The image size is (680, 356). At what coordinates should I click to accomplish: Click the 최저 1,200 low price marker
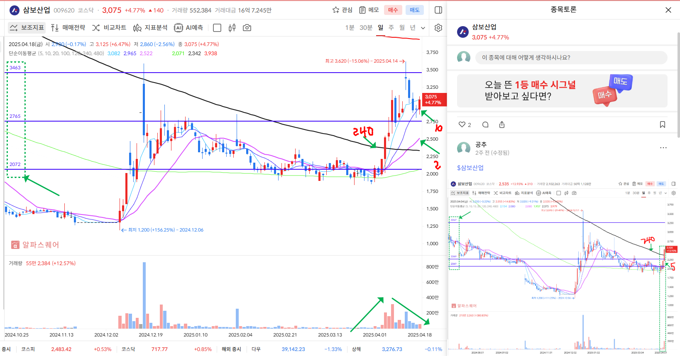point(162,230)
